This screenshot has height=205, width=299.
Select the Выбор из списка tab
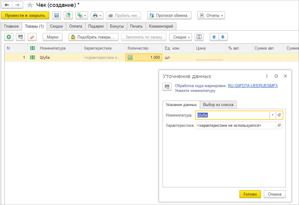(218, 105)
